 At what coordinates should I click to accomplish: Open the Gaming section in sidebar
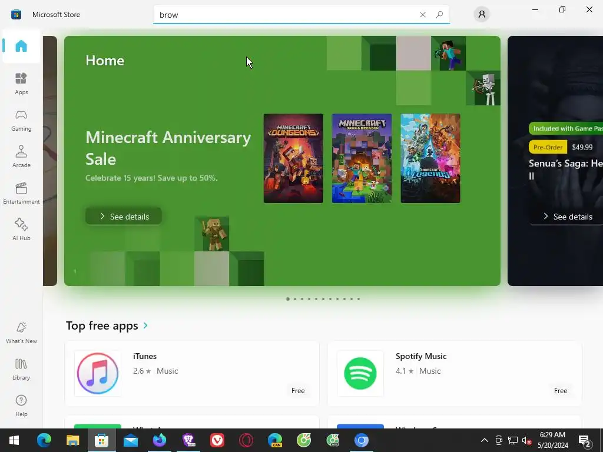(21, 121)
